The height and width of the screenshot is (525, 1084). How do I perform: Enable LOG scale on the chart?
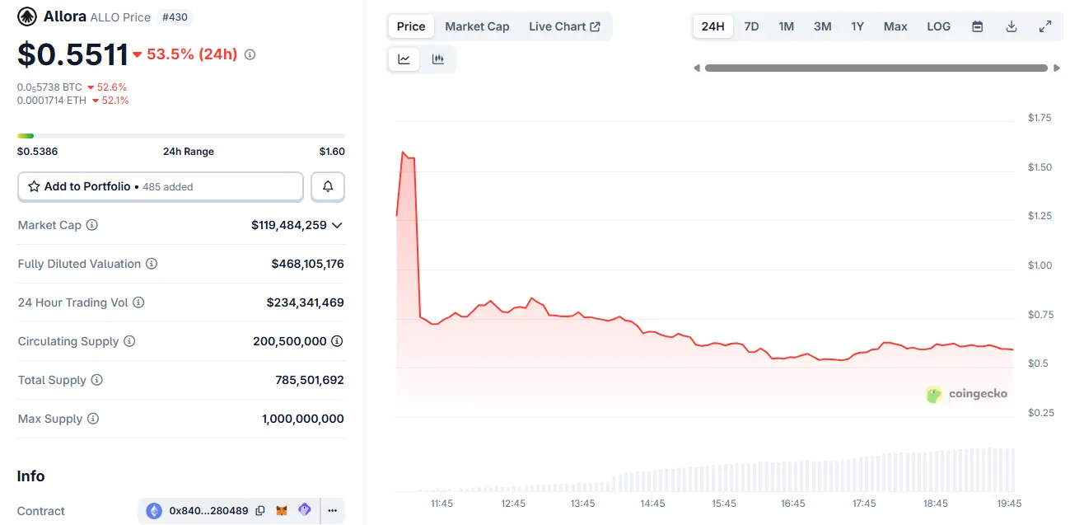[x=938, y=26]
